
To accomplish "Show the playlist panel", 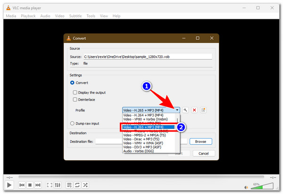I will 69,185.
